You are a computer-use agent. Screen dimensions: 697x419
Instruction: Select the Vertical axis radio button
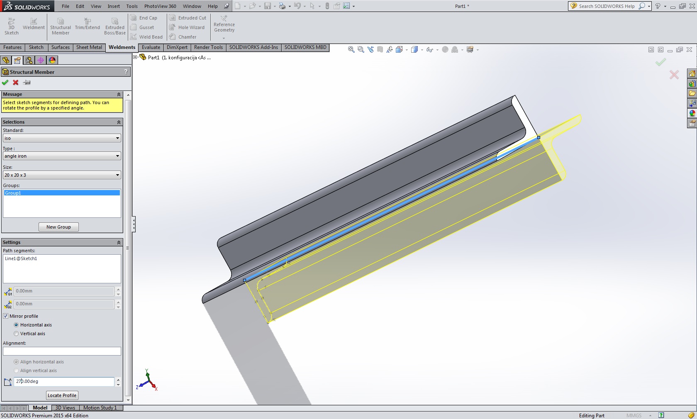point(17,334)
